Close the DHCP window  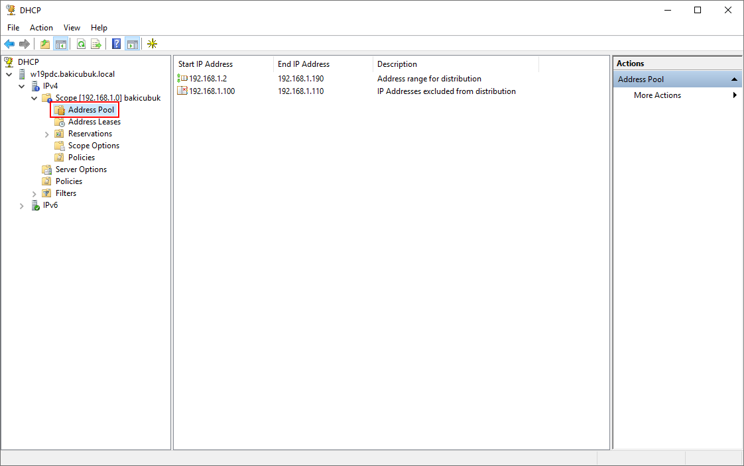tap(728, 10)
